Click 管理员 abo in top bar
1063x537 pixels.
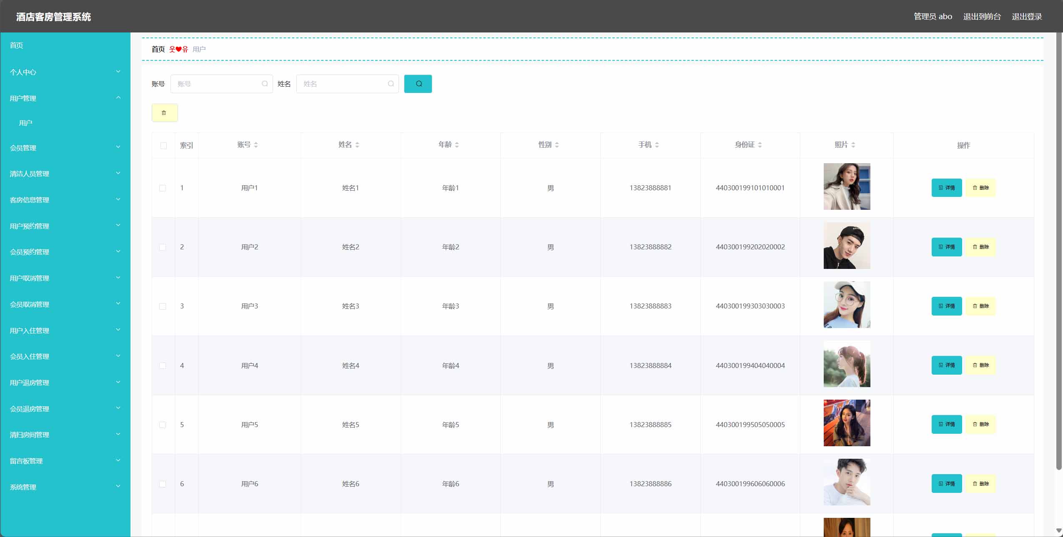[x=933, y=17]
